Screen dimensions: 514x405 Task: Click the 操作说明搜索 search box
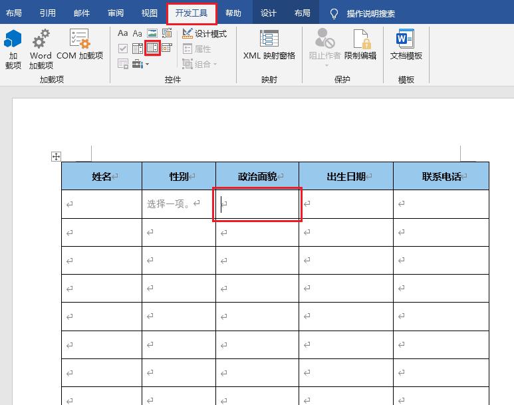point(371,13)
